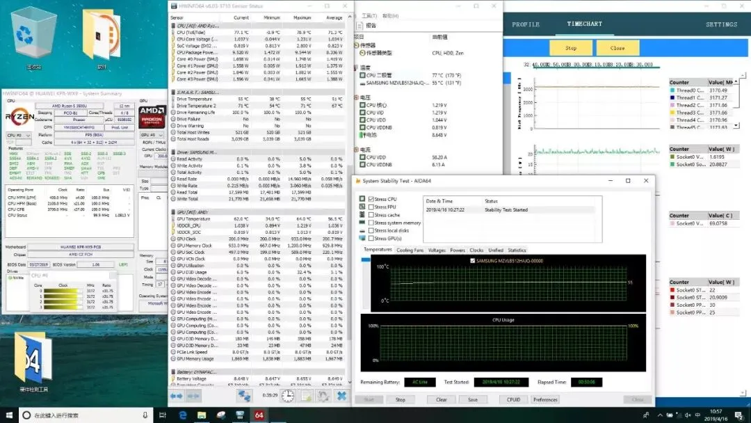
Task: Click the Task View icon on the taskbar
Action: (162, 415)
